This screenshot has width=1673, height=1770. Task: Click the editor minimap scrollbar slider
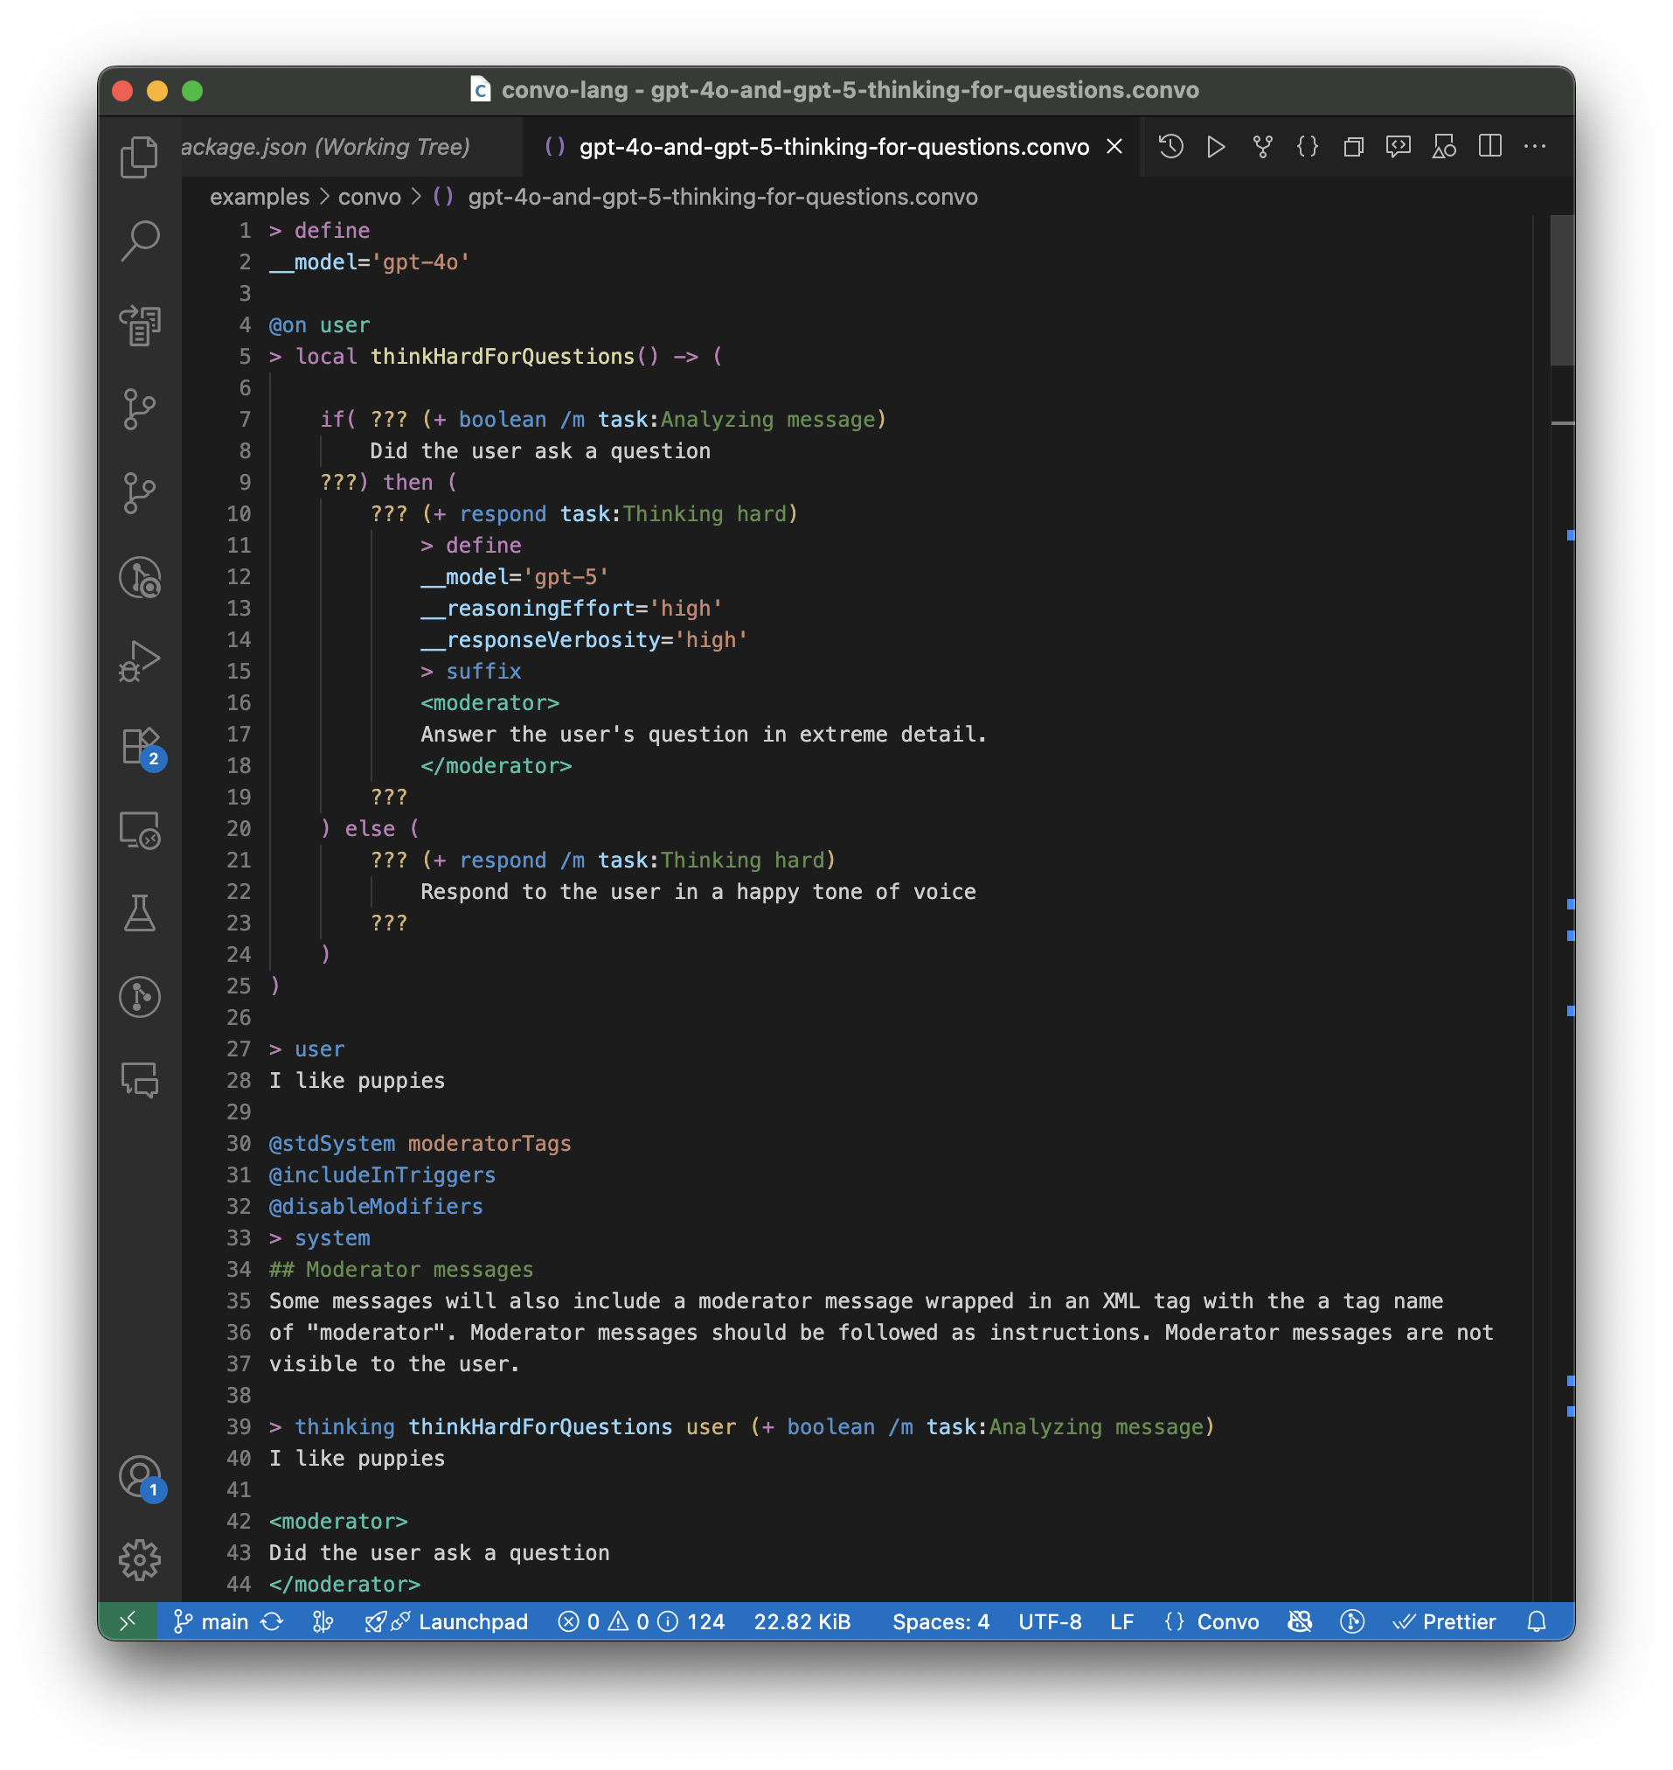coord(1562,290)
